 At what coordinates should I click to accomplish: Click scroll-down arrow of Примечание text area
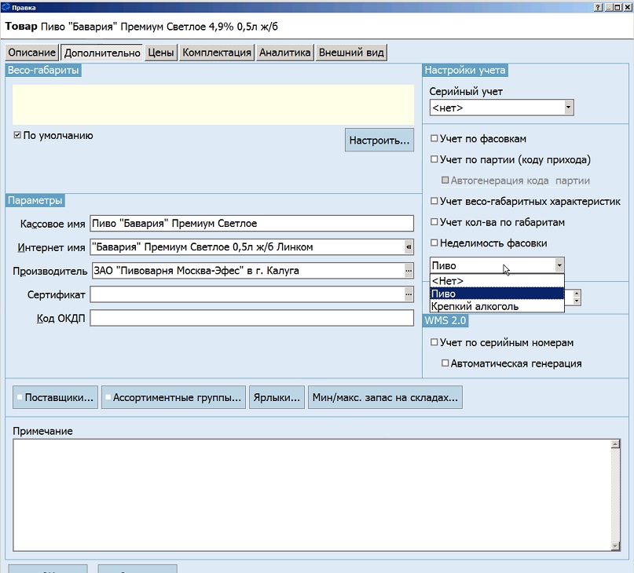click(x=615, y=546)
